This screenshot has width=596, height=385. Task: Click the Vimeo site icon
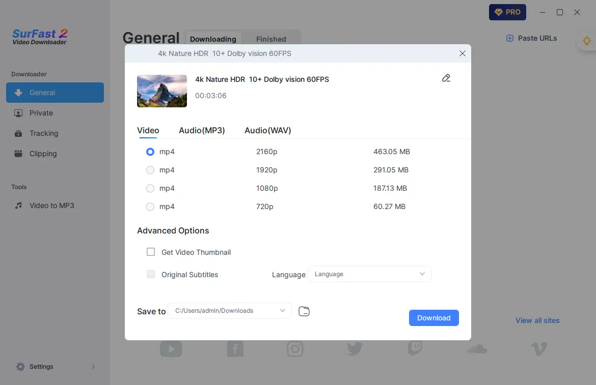pos(539,348)
